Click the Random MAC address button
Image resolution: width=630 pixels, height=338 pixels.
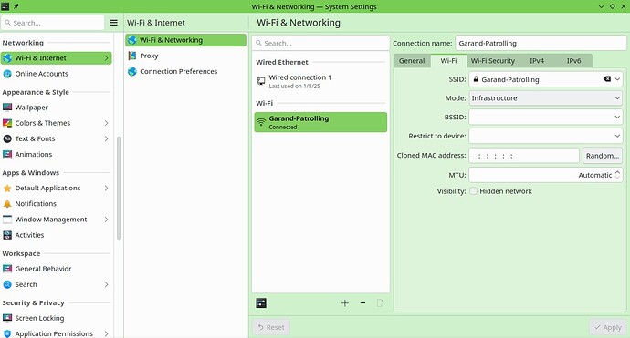click(603, 156)
